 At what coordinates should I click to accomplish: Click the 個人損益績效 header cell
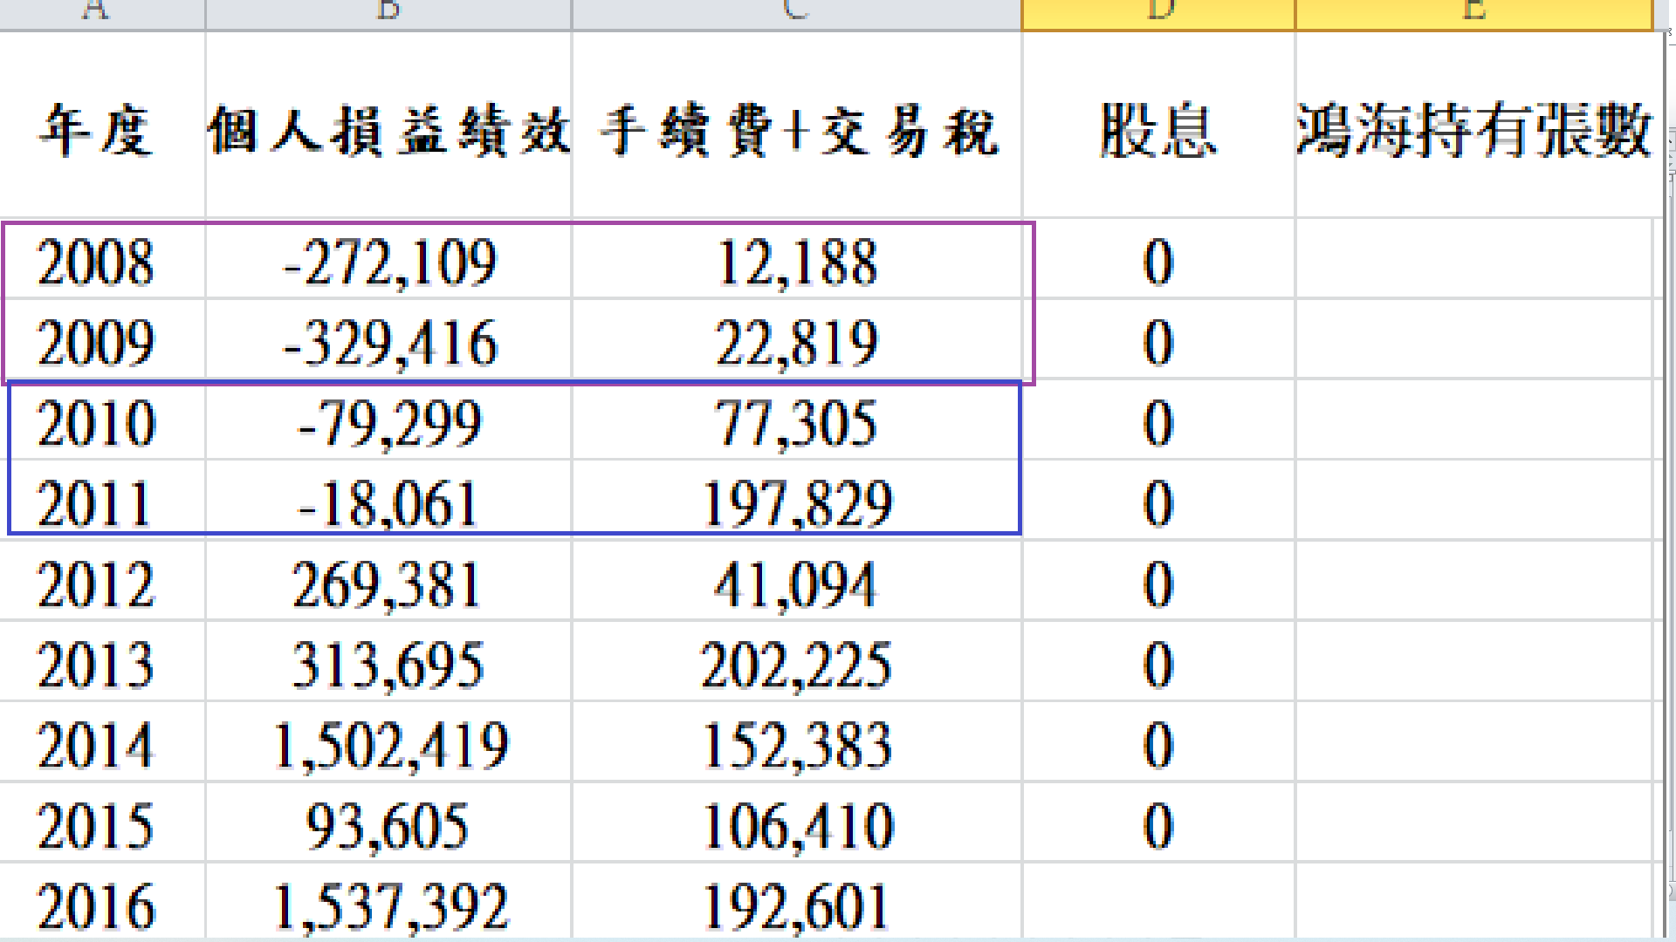coord(388,131)
